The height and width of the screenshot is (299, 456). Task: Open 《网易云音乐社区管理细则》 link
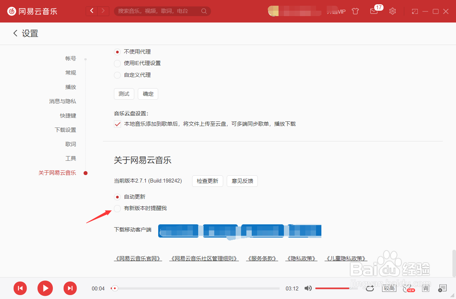point(204,259)
